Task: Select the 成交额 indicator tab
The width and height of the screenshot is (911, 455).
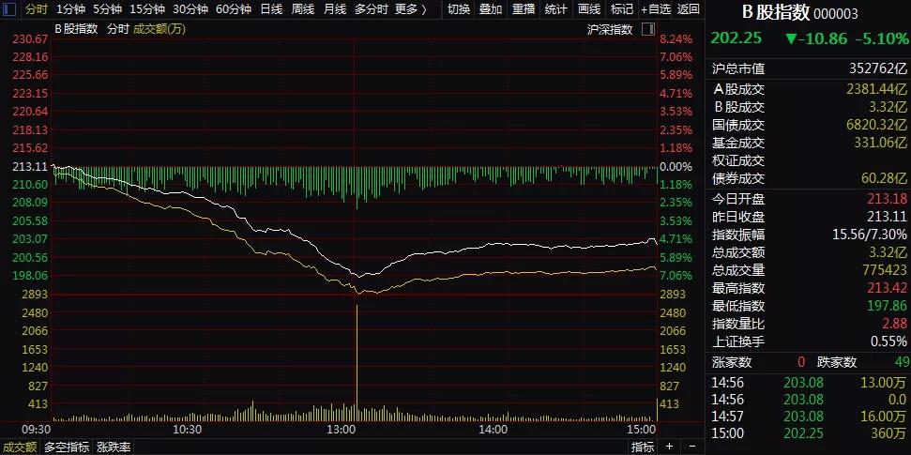Action: (19, 447)
